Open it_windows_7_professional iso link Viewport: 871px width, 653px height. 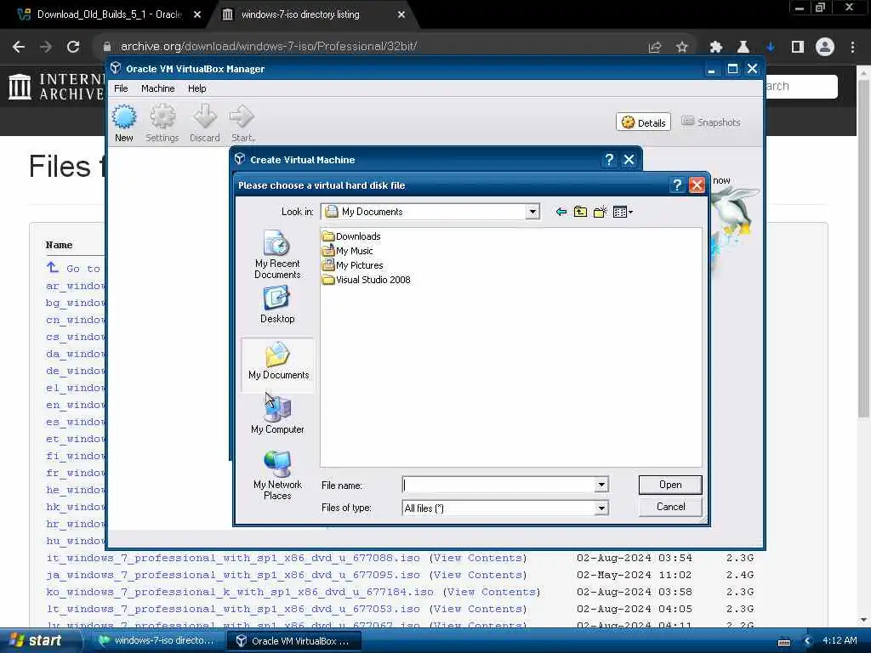tap(233, 558)
